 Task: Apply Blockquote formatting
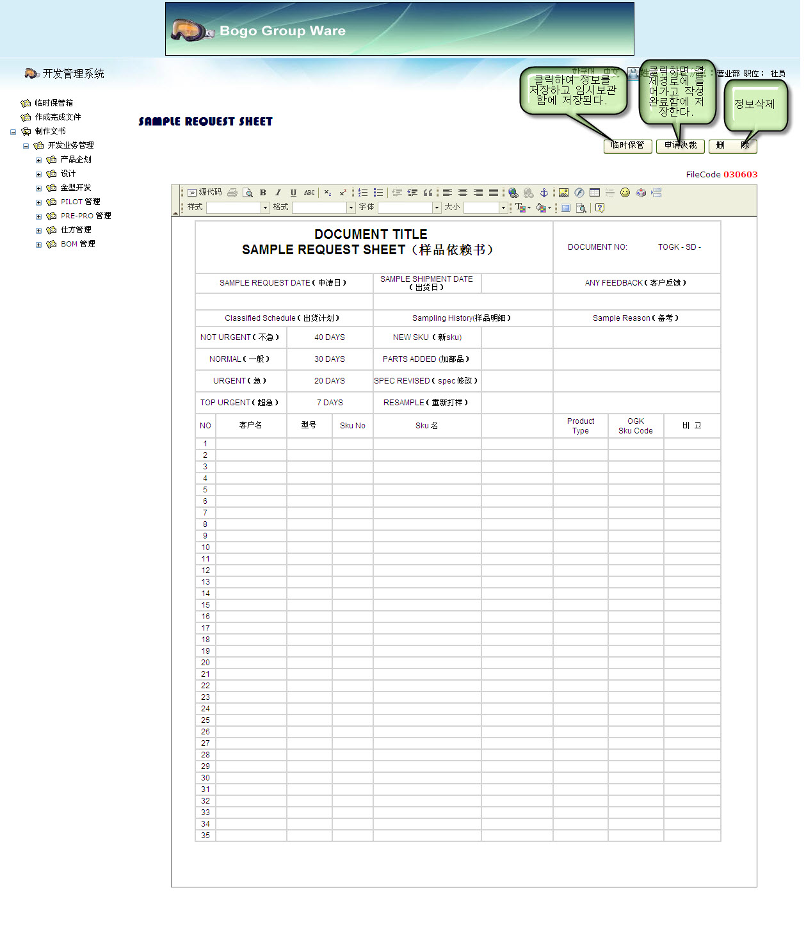(x=428, y=193)
